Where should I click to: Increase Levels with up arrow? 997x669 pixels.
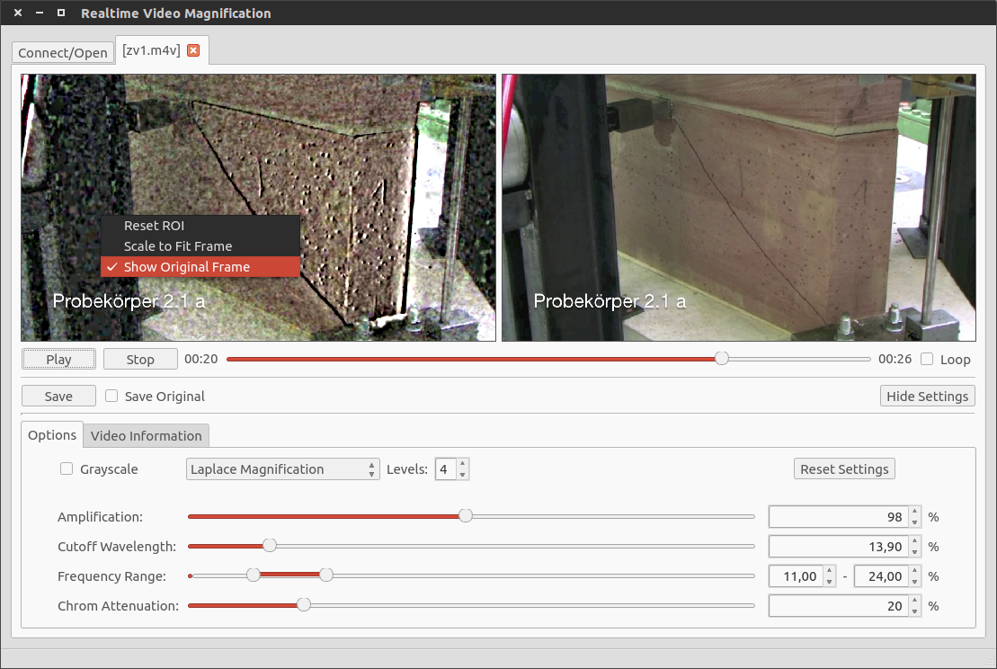click(x=462, y=464)
